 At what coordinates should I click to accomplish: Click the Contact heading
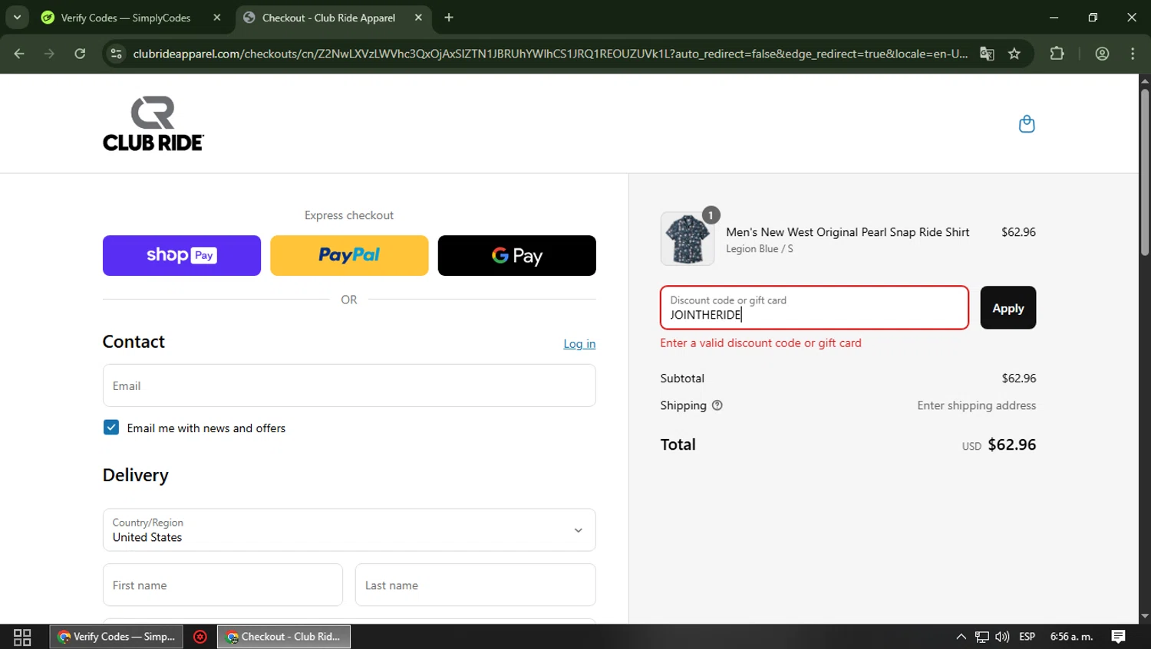coord(134,342)
